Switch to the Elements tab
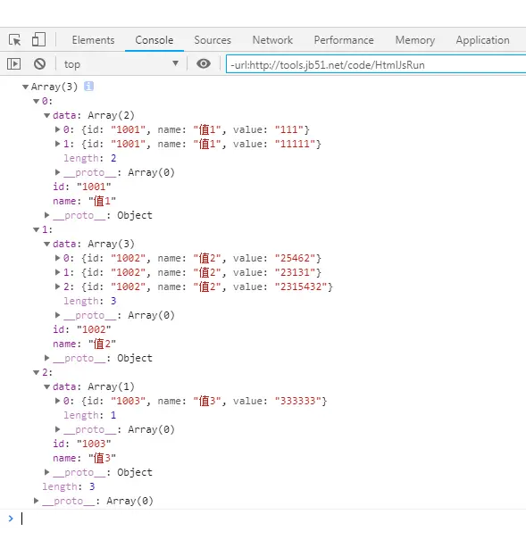The height and width of the screenshot is (548, 526). tap(93, 40)
